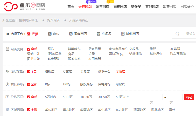Choose 美妆店 mall type
The height and width of the screenshot is (116, 196).
[x=120, y=72]
